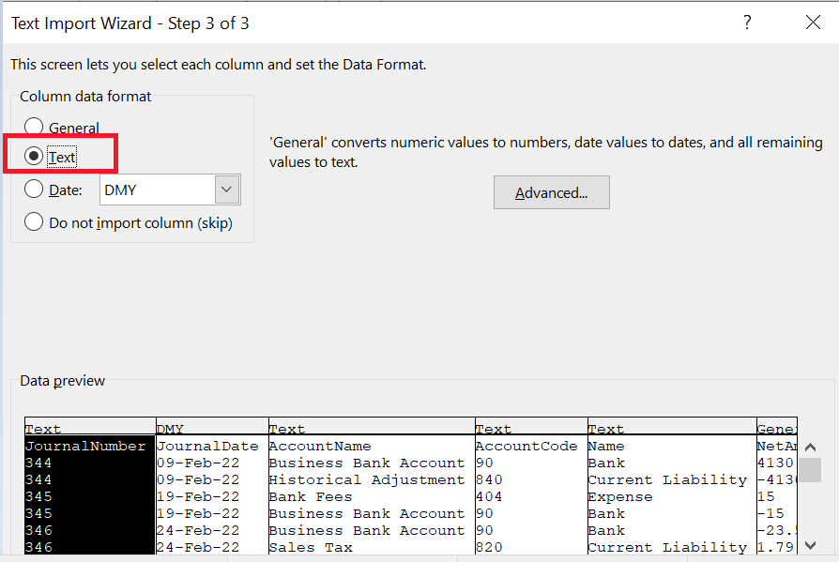
Task: Click the DMY header above JournalDate
Action: (170, 429)
